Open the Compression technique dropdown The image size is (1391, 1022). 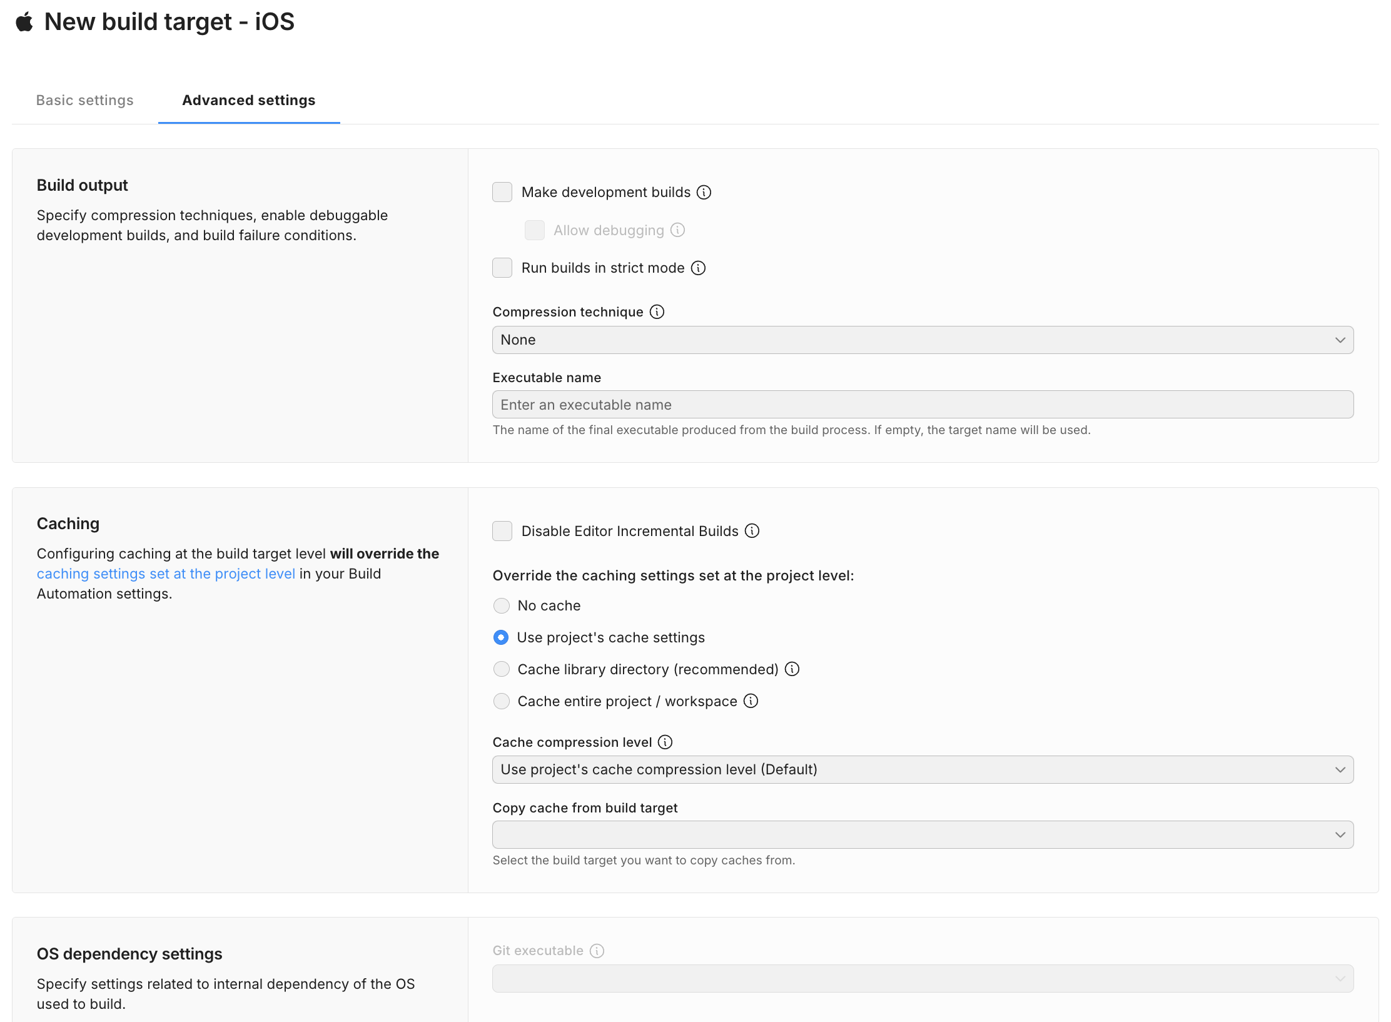(922, 340)
